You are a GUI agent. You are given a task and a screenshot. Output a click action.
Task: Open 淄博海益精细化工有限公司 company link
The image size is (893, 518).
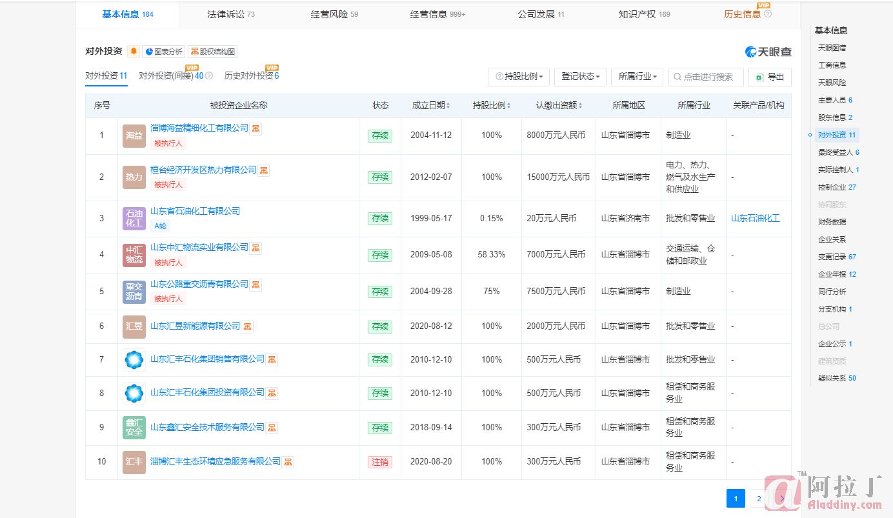point(199,128)
